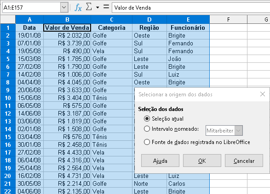Click the Funcionário header cell
The height and width of the screenshot is (194, 270).
[x=188, y=28]
